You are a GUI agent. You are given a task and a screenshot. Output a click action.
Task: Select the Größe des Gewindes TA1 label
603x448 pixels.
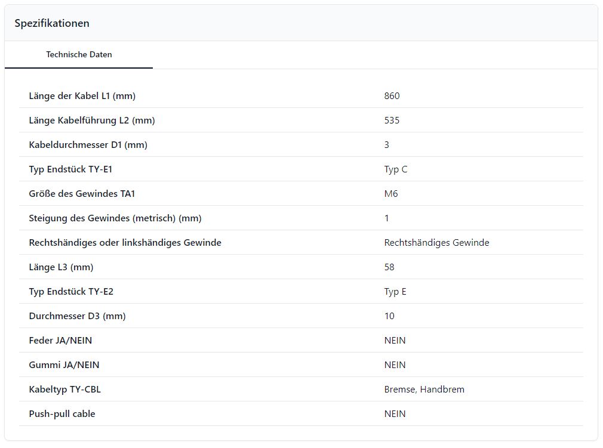[x=86, y=194]
